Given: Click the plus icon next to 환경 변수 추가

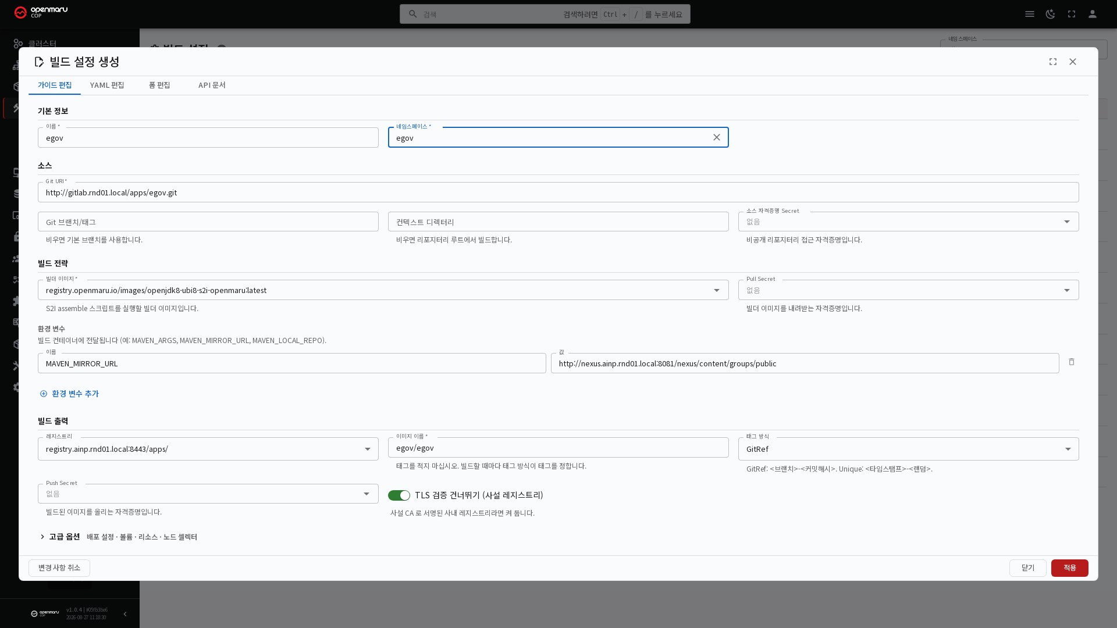Looking at the screenshot, I should pyautogui.click(x=44, y=394).
